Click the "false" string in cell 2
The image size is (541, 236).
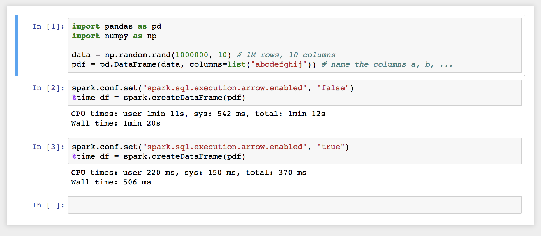pyautogui.click(x=333, y=88)
